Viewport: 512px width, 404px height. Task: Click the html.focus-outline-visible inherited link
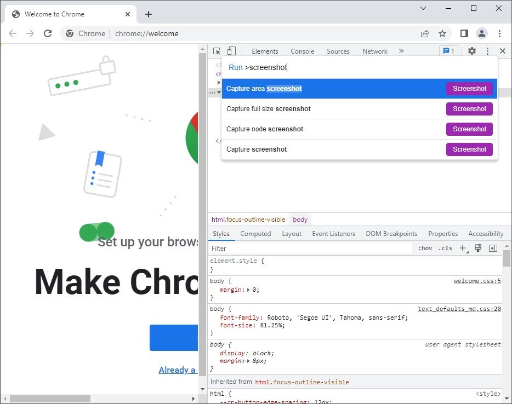tap(301, 382)
